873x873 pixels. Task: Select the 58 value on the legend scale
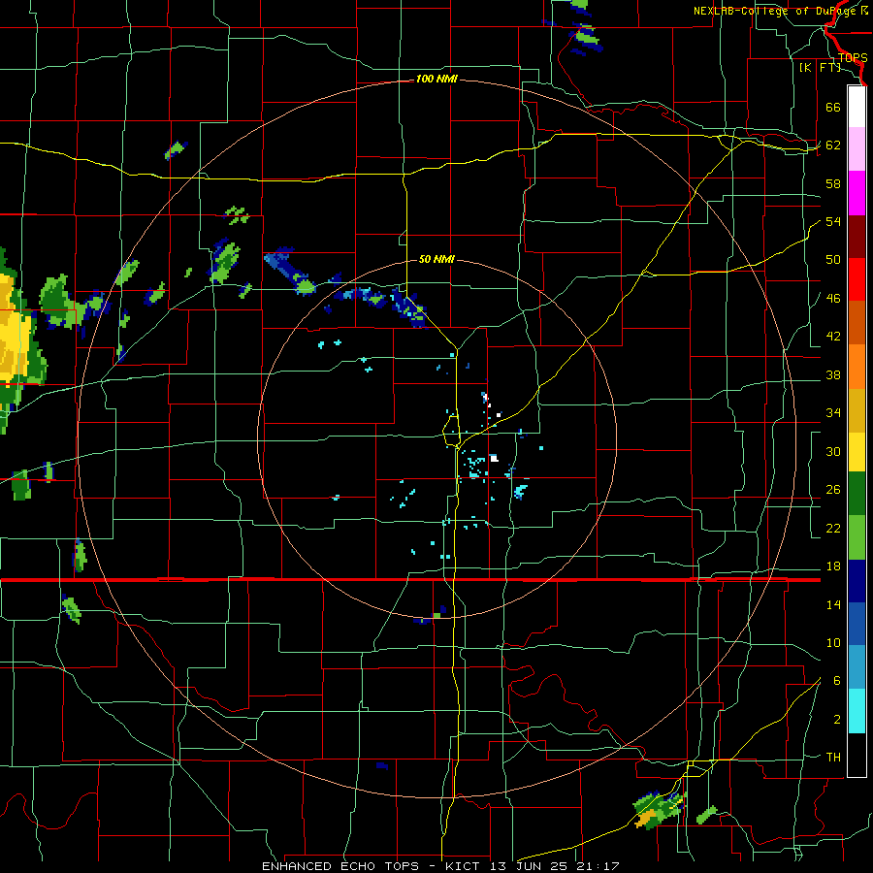[x=833, y=183]
